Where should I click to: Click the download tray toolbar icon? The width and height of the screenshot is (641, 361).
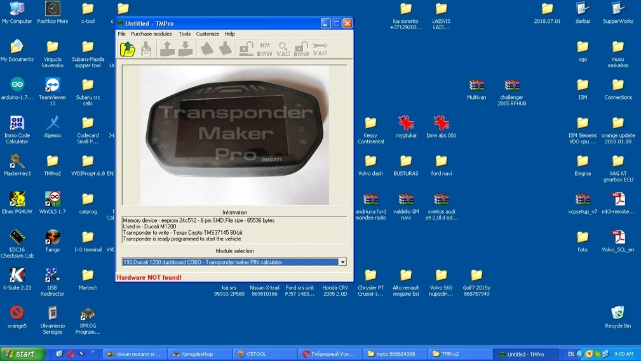click(x=186, y=49)
